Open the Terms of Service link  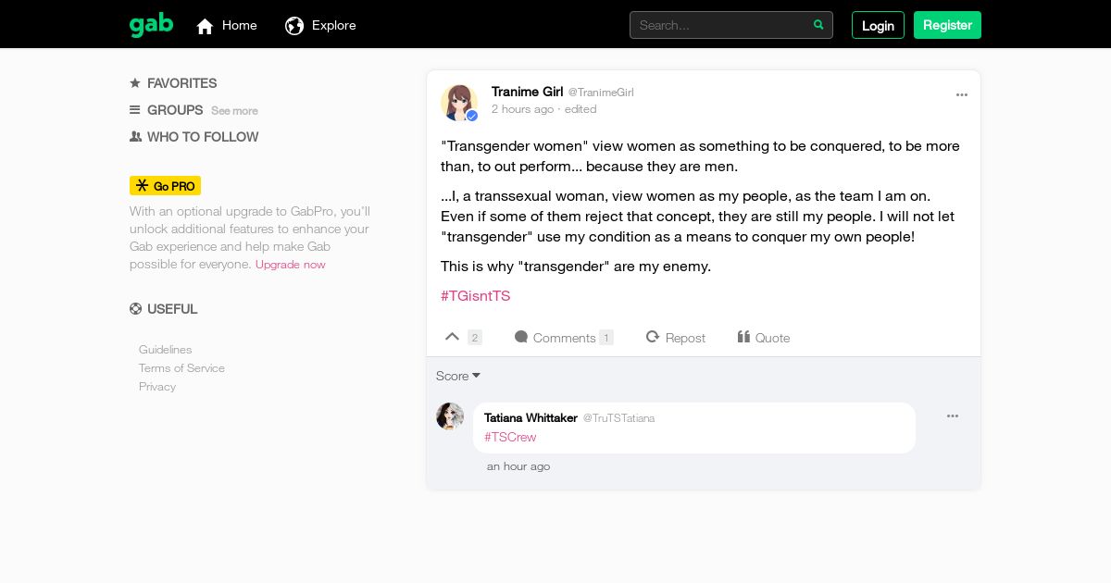[181, 368]
